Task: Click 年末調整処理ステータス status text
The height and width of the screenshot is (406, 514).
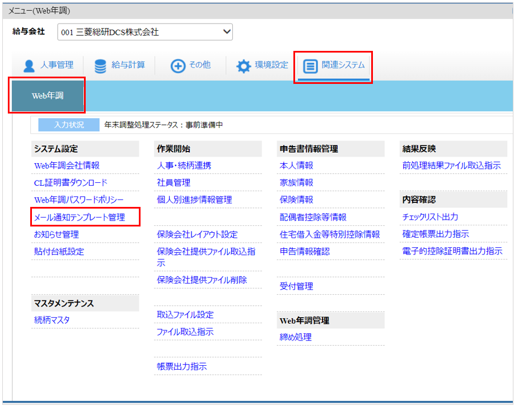Action: coord(163,125)
